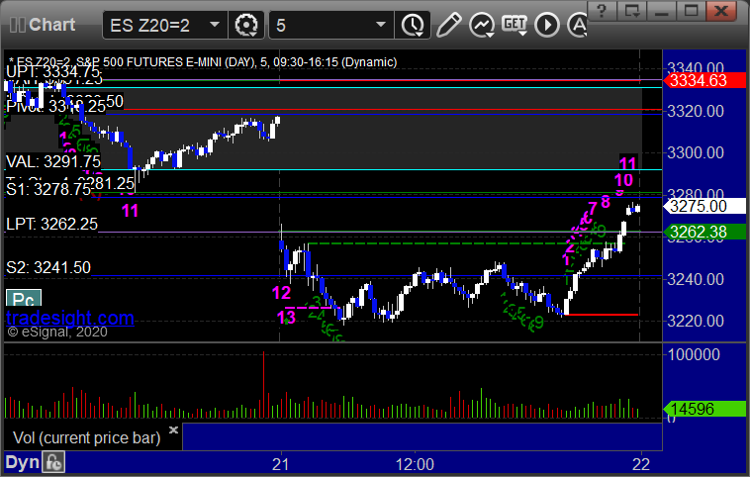Click the eSignal, 2020 copyright text

click(57, 333)
